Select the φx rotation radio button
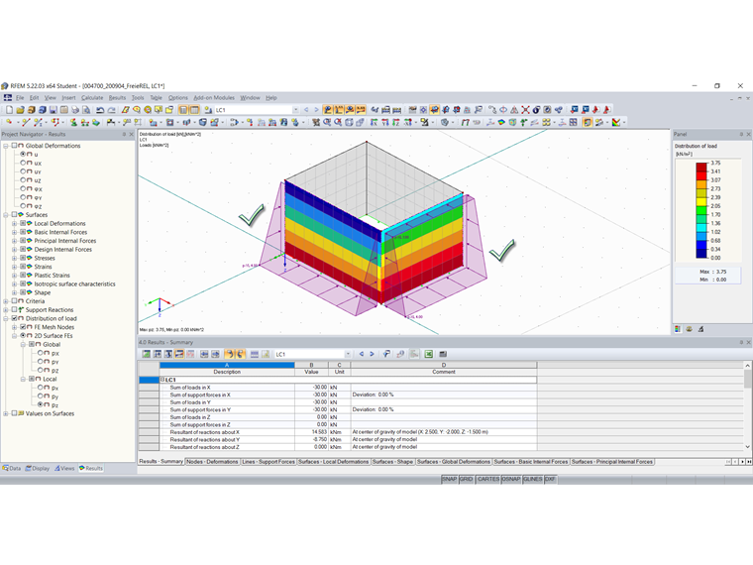 tap(23, 188)
